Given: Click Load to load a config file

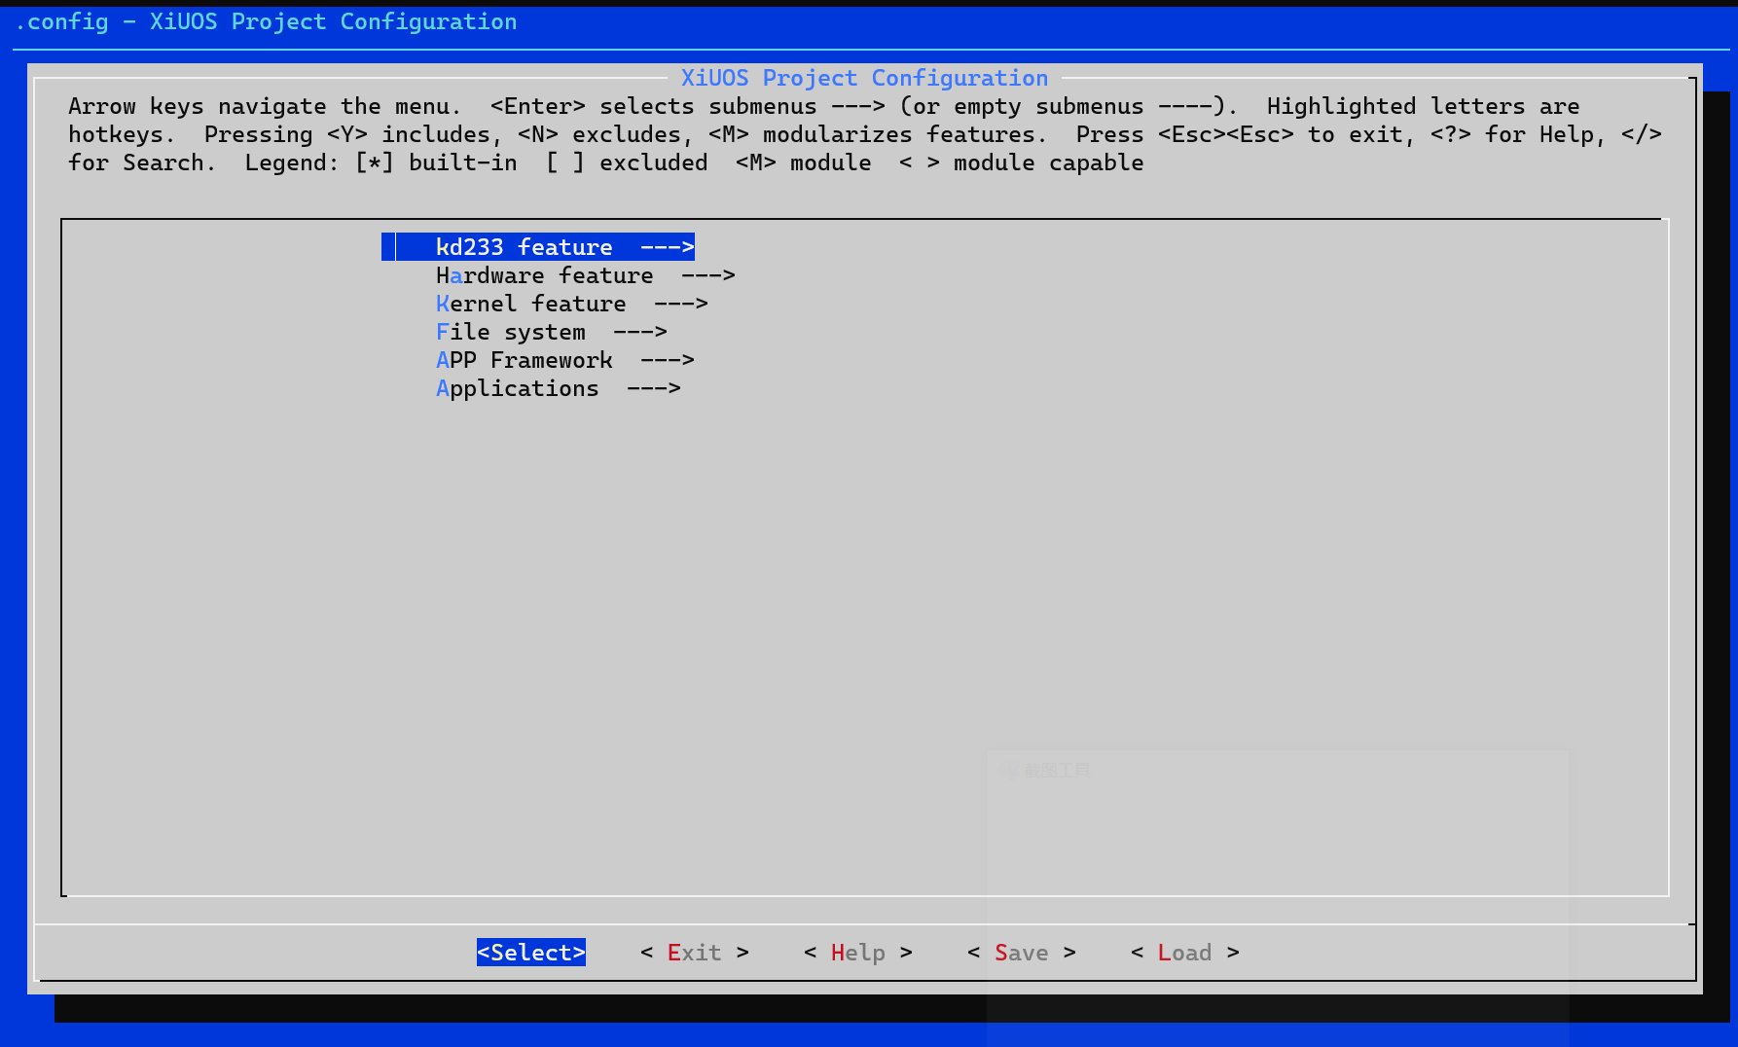Looking at the screenshot, I should [1184, 953].
